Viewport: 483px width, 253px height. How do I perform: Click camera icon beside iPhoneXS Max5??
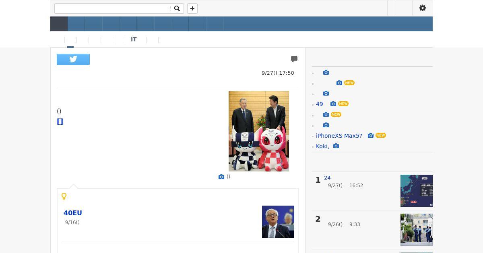click(x=371, y=135)
